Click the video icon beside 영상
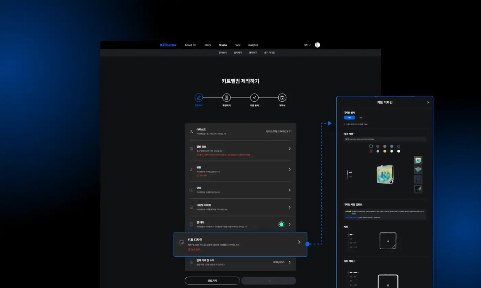The width and height of the screenshot is (481, 288). pyautogui.click(x=191, y=190)
